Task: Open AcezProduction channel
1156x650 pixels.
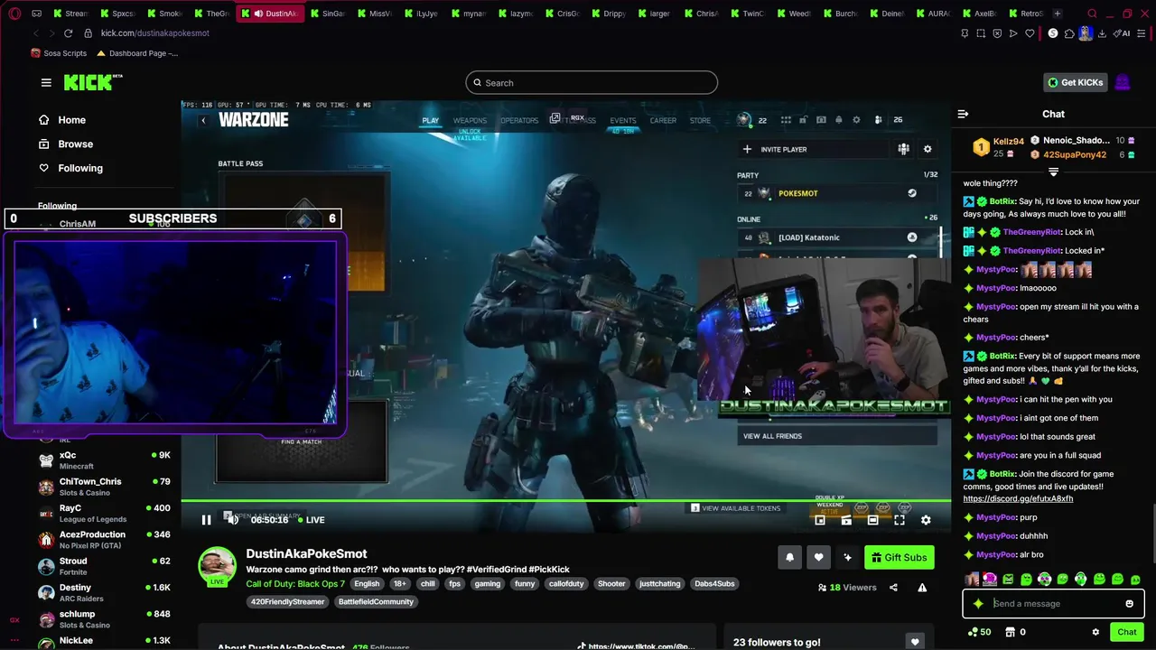Action: (104, 540)
